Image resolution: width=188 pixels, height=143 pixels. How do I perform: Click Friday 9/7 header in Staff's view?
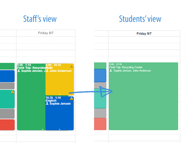click(46, 33)
